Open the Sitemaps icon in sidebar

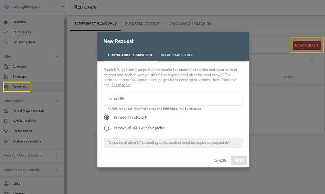tap(6, 77)
